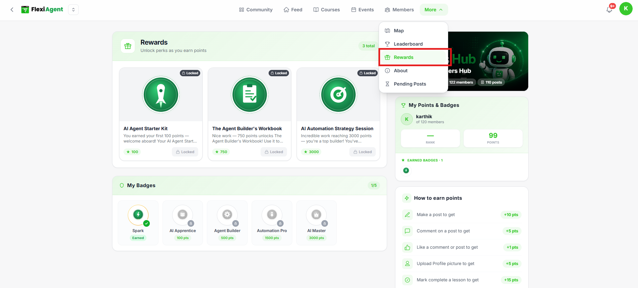This screenshot has width=638, height=288.
Task: Open AI Automation Strategy Session title
Action: [337, 129]
